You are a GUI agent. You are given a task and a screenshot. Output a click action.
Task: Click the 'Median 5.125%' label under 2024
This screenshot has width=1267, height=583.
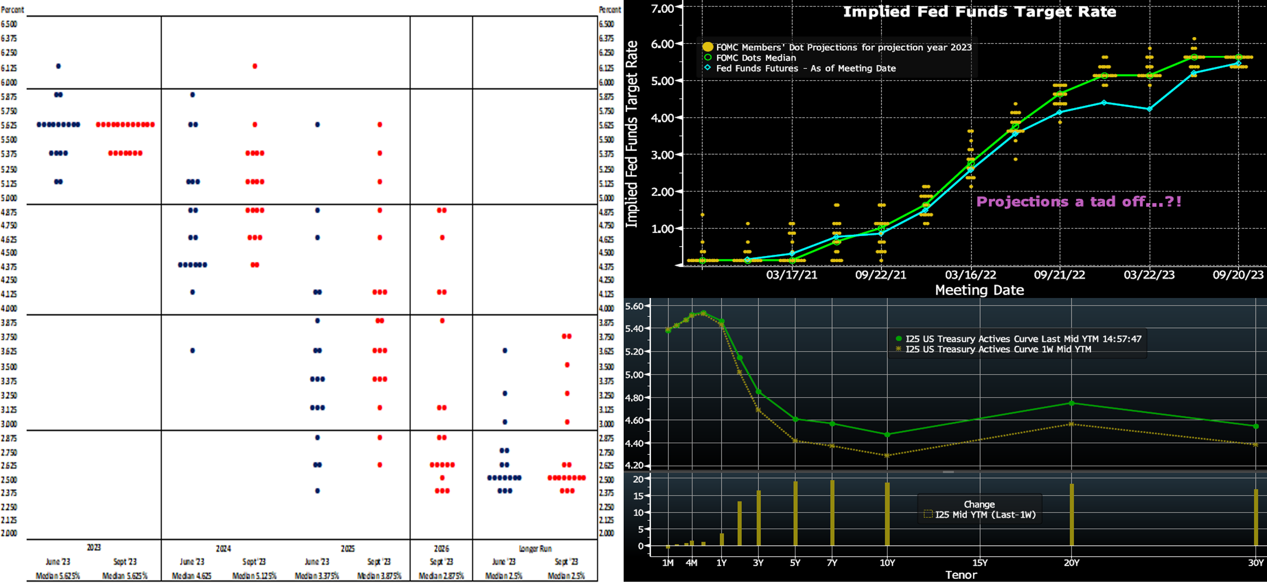coord(254,576)
